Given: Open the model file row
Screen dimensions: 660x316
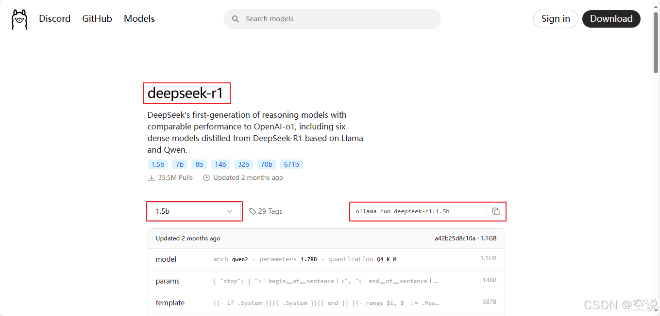Looking at the screenshot, I should 326,259.
